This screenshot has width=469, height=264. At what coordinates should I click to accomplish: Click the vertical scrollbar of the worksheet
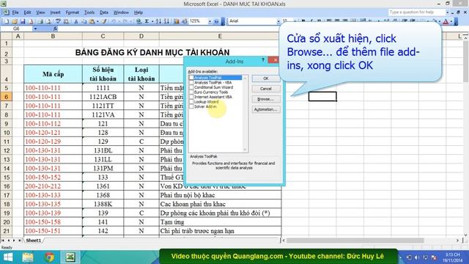click(x=466, y=62)
